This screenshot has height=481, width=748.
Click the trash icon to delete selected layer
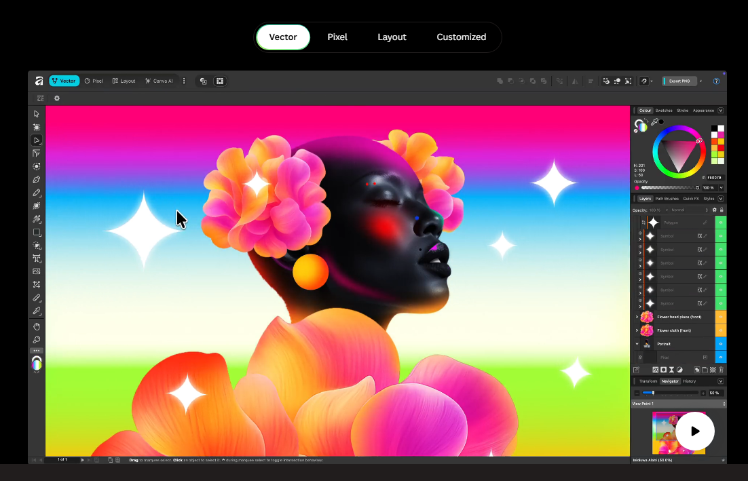point(721,370)
